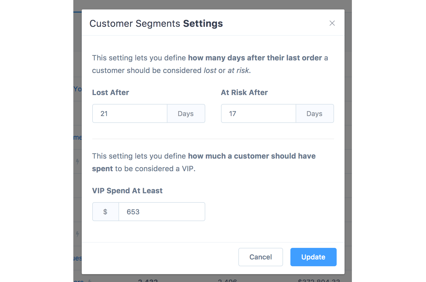Click the Customer Segments Settings title

(x=156, y=24)
